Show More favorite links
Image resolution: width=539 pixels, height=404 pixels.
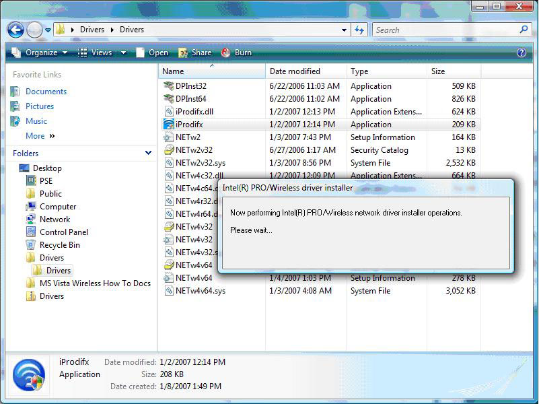coord(40,136)
